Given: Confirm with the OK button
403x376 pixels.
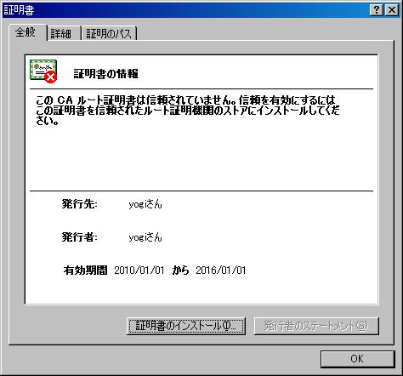Looking at the screenshot, I should [x=358, y=359].
